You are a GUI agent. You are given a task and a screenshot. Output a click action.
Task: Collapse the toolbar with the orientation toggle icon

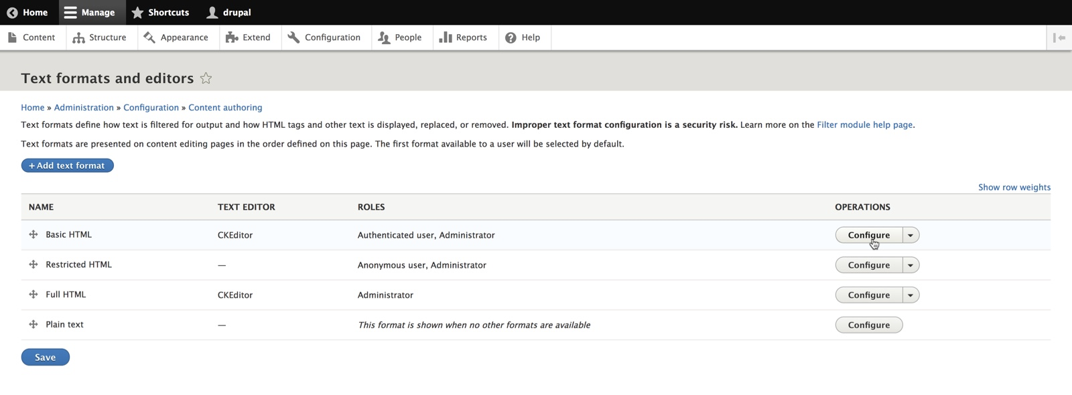coord(1059,37)
